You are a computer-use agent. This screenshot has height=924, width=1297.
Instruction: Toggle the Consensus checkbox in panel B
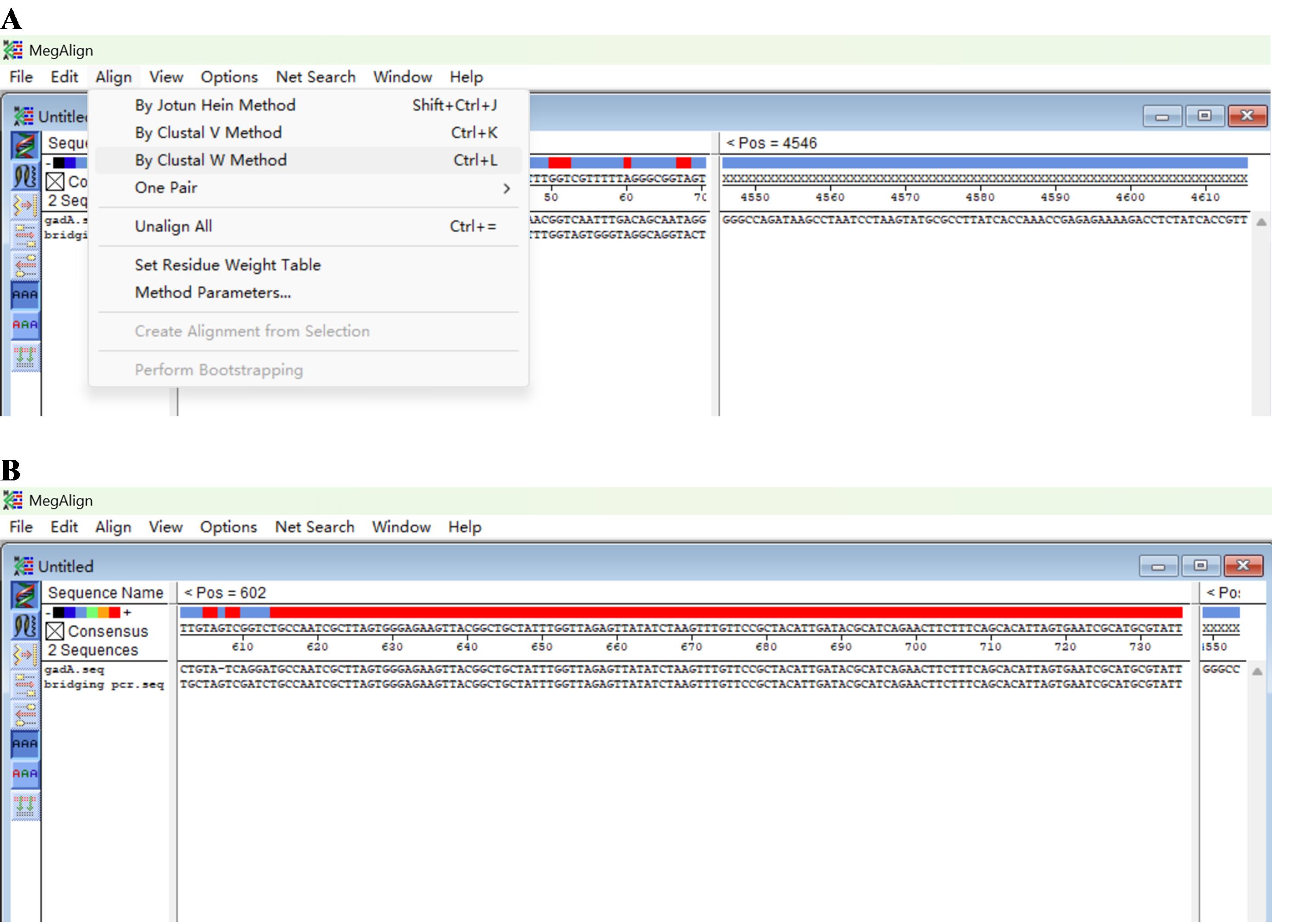(54, 631)
